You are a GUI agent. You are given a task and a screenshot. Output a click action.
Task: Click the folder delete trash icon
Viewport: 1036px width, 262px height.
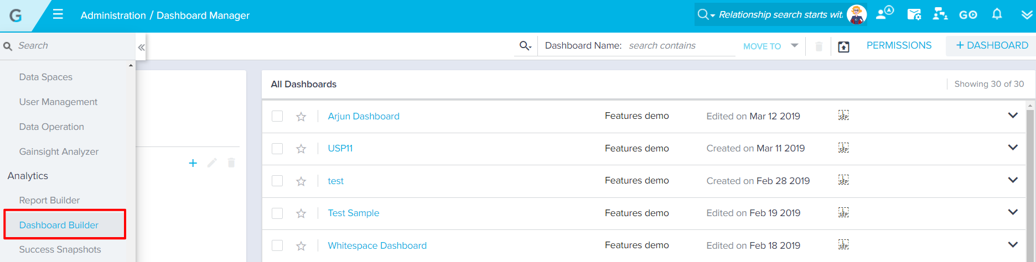pos(231,163)
